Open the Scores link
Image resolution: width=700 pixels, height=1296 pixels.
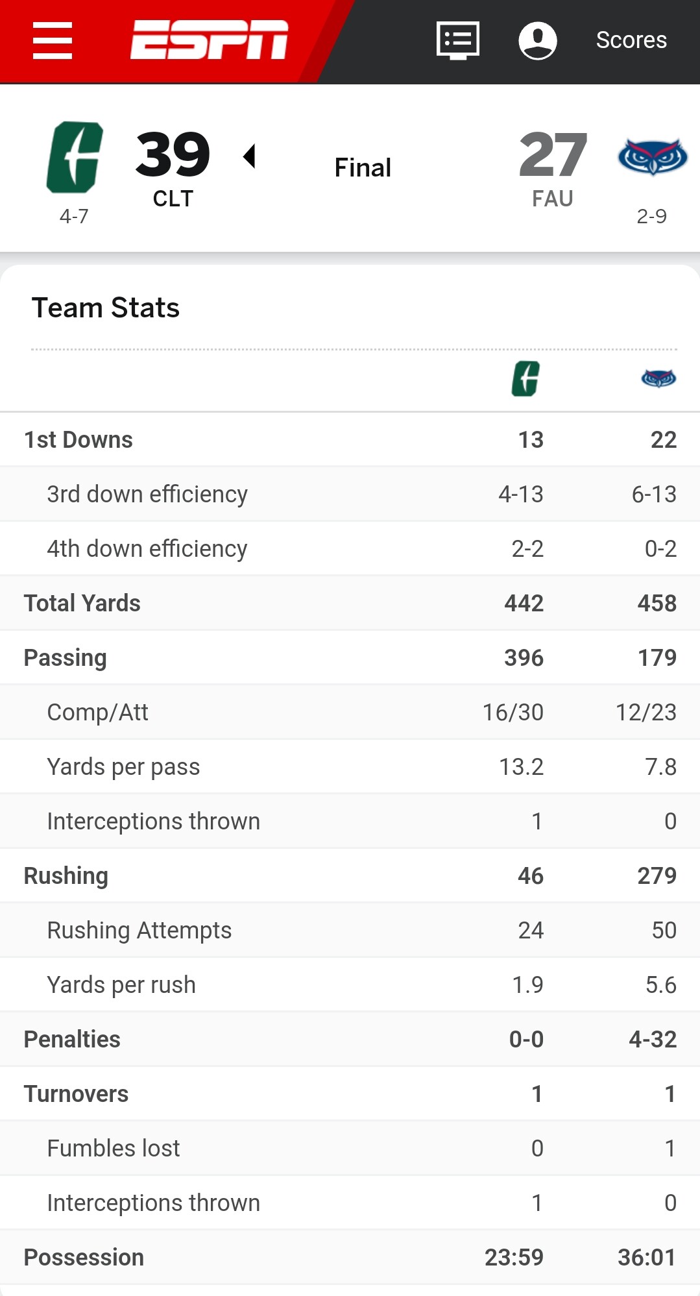click(631, 40)
